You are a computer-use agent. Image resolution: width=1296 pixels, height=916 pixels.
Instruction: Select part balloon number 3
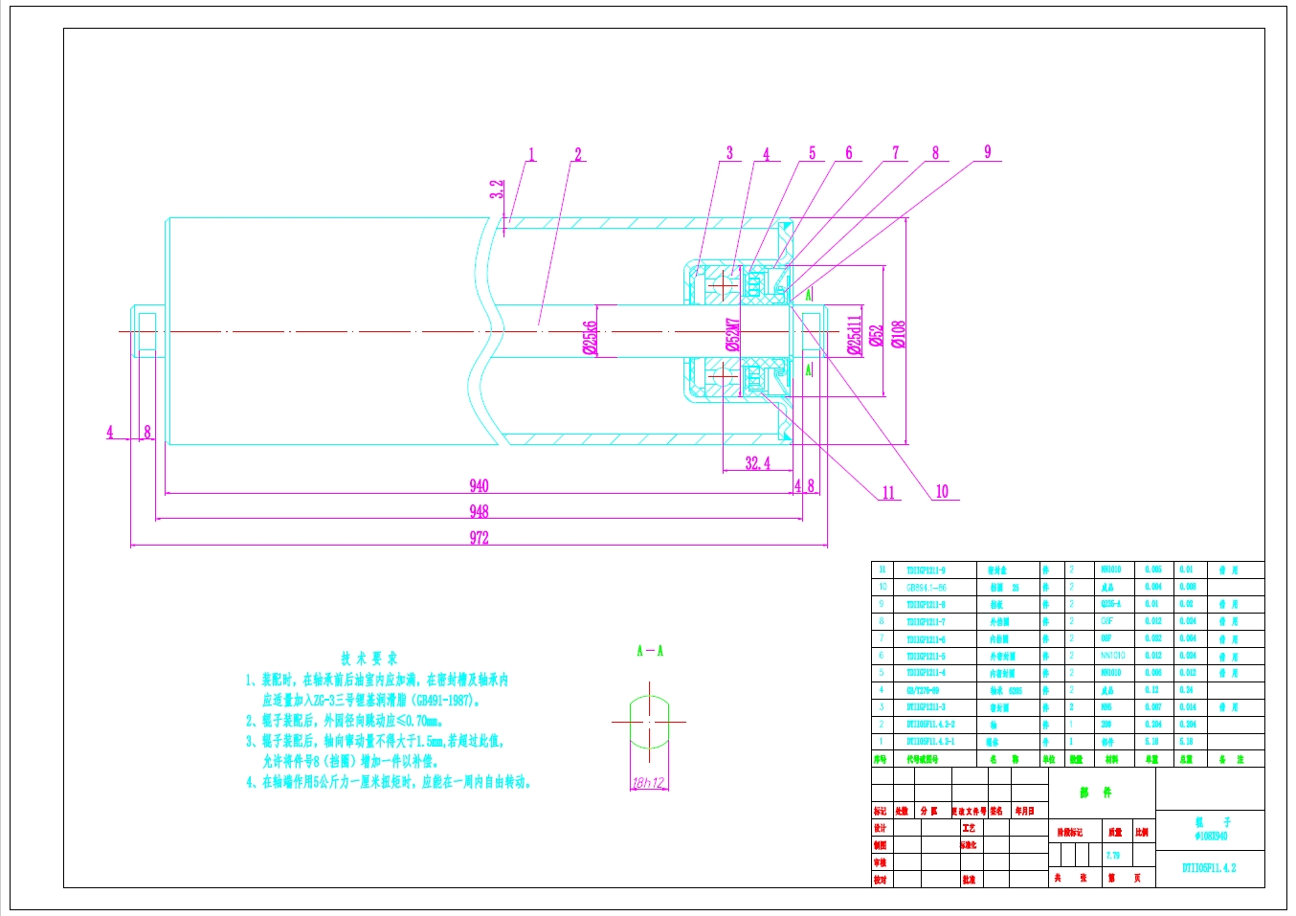pos(729,153)
